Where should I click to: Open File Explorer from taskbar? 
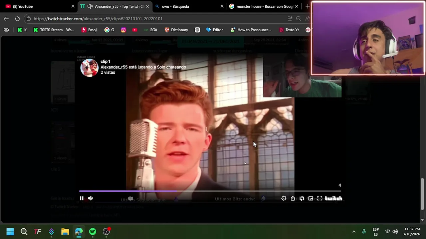(x=65, y=231)
